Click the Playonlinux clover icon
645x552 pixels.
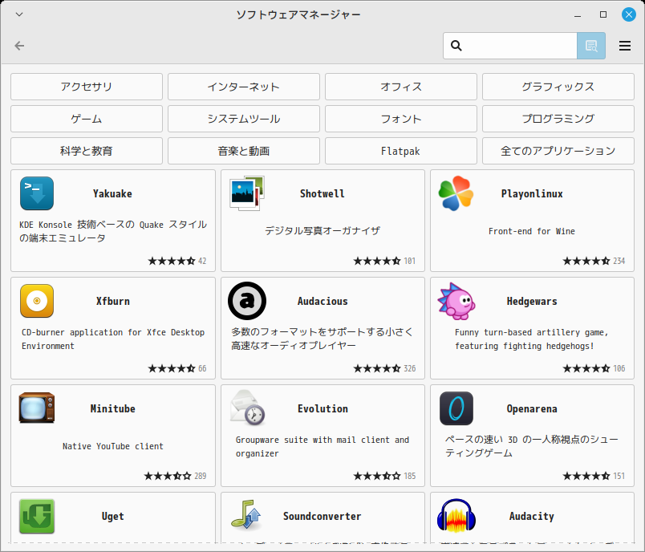point(456,193)
